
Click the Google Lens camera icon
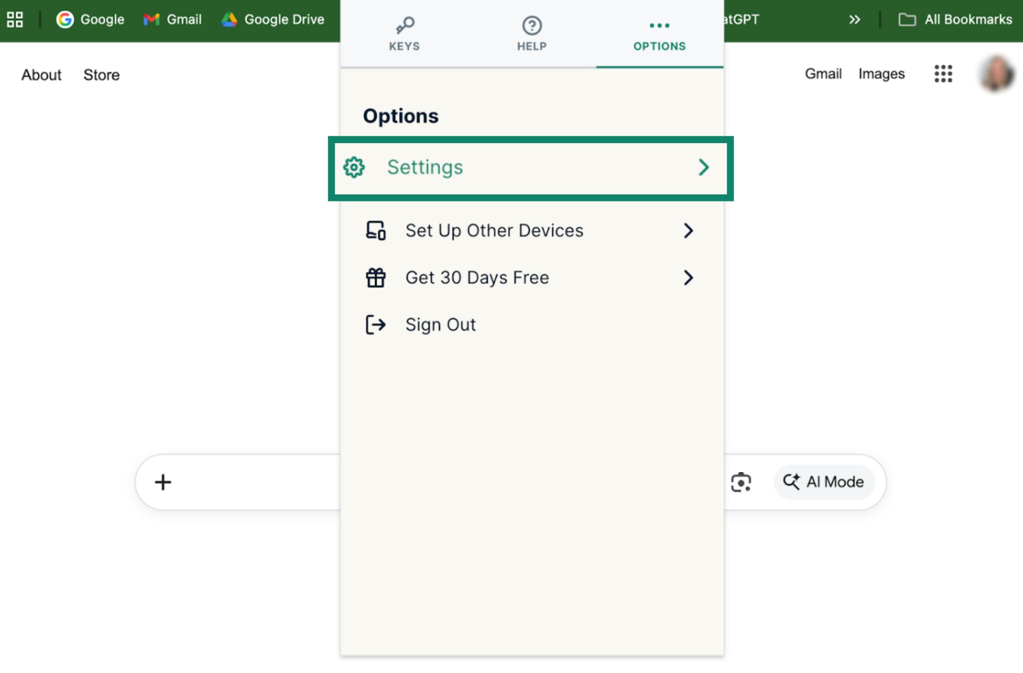741,482
